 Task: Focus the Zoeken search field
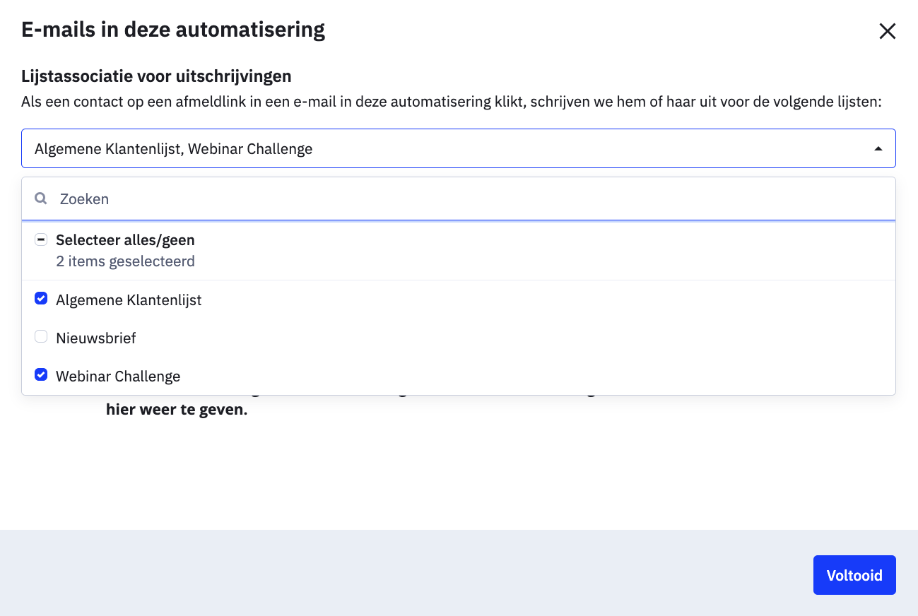click(459, 199)
